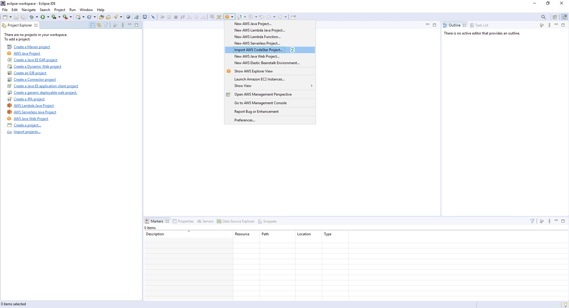Sort Markers by Description column header
This screenshot has height=308, width=569.
pos(188,234)
